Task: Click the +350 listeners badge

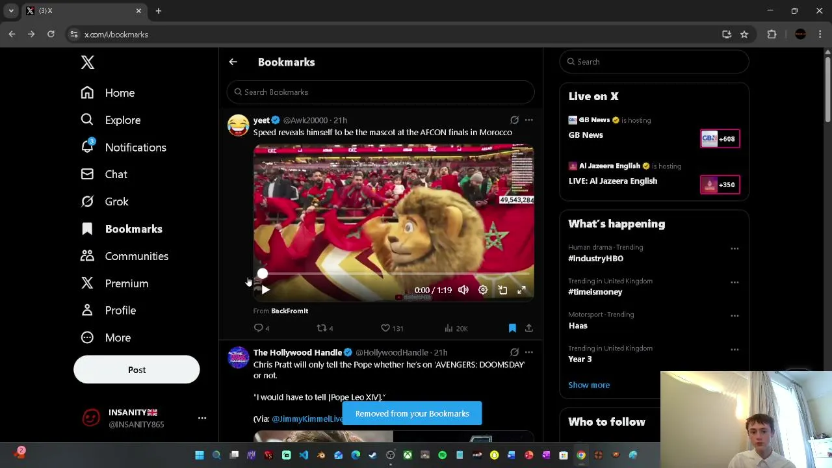Action: click(720, 185)
